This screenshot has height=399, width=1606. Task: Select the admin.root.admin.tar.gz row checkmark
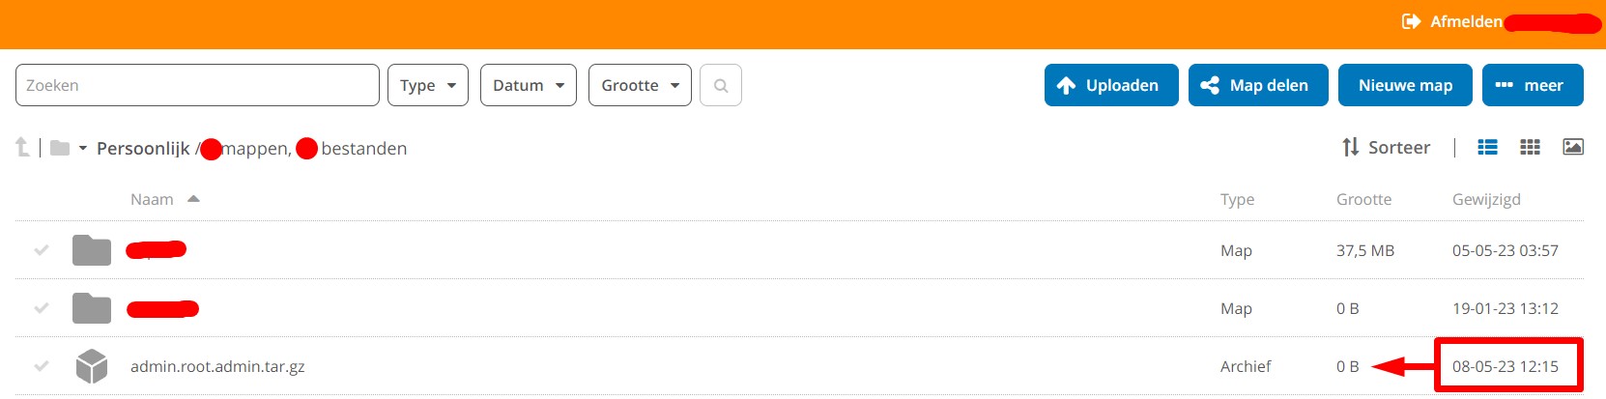(x=42, y=366)
